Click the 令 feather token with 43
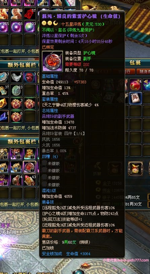This screenshot has width=150, height=274. tap(30, 180)
